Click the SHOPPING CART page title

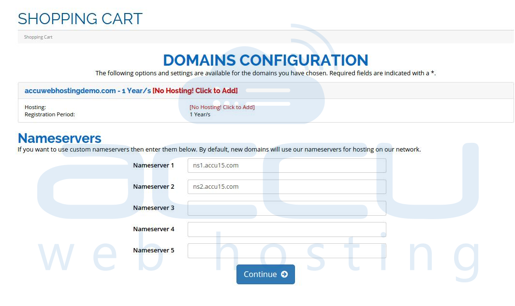[x=80, y=19]
